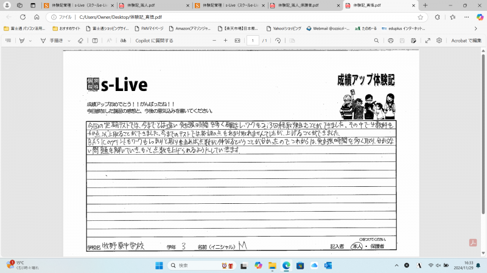Click the taskbar 検索 search box

pos(202,266)
